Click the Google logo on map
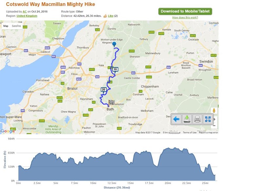Screen dimensions: 262x191 click(8, 131)
